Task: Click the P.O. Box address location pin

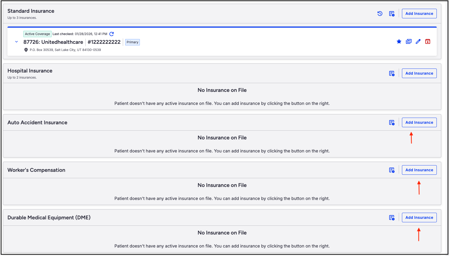Action: pos(26,50)
